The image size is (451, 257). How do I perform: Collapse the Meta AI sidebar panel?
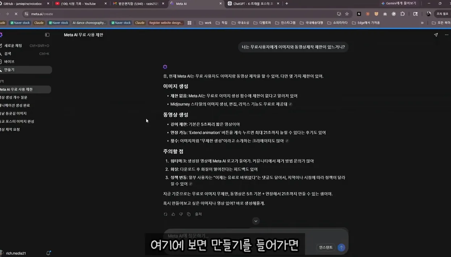[x=47, y=35]
